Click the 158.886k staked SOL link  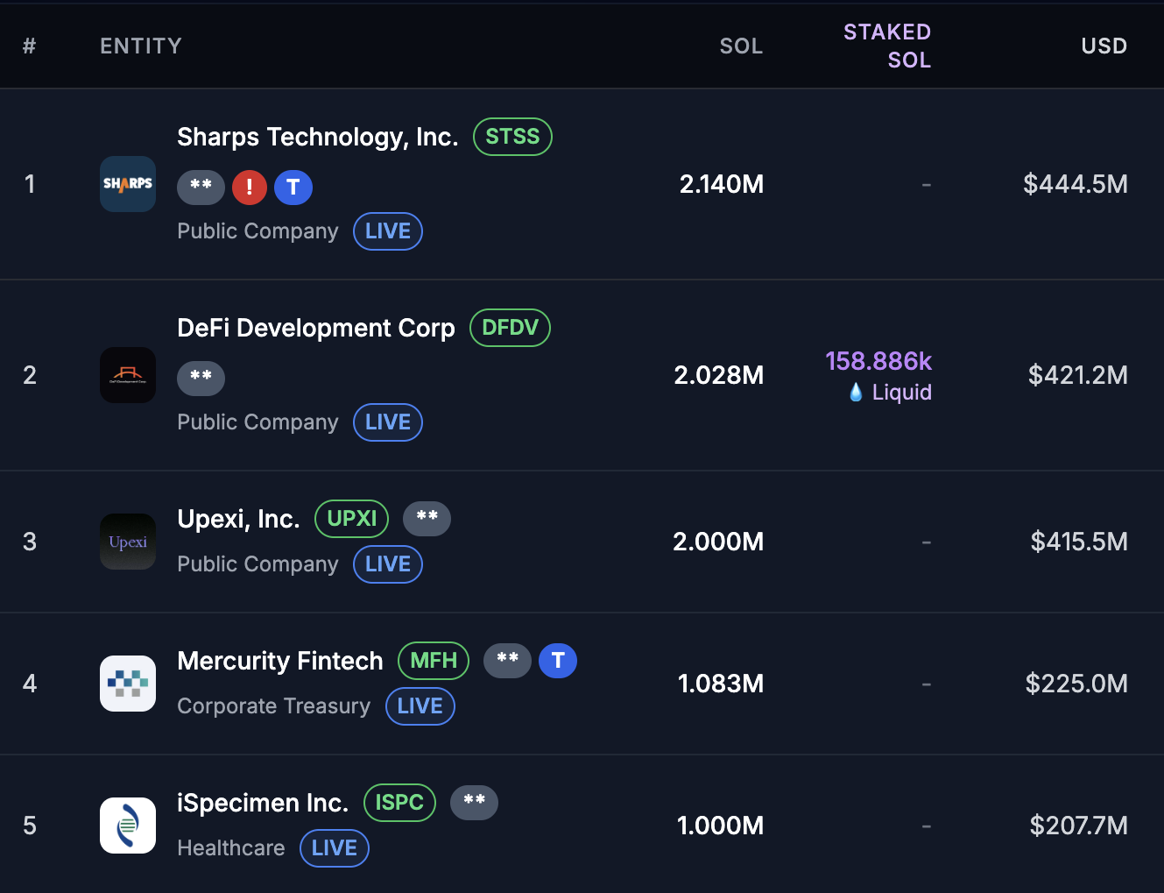pos(878,361)
